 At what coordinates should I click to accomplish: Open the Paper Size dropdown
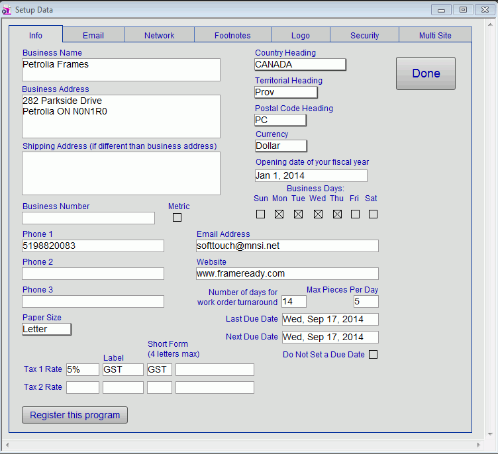coord(46,329)
